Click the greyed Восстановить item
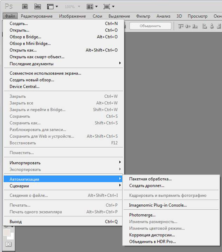Screen dimensions: 222x252 63,143
